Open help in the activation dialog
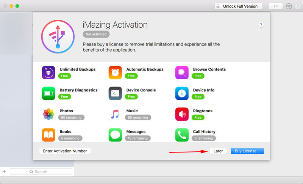 tap(261, 25)
